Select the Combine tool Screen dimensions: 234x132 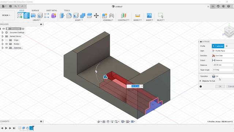(83, 15)
